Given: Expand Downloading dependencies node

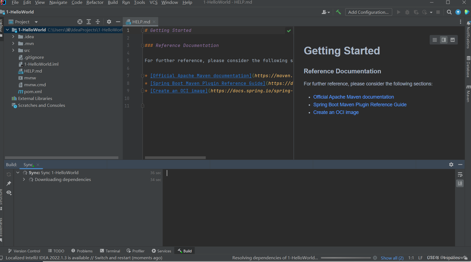Looking at the screenshot, I should [24, 179].
